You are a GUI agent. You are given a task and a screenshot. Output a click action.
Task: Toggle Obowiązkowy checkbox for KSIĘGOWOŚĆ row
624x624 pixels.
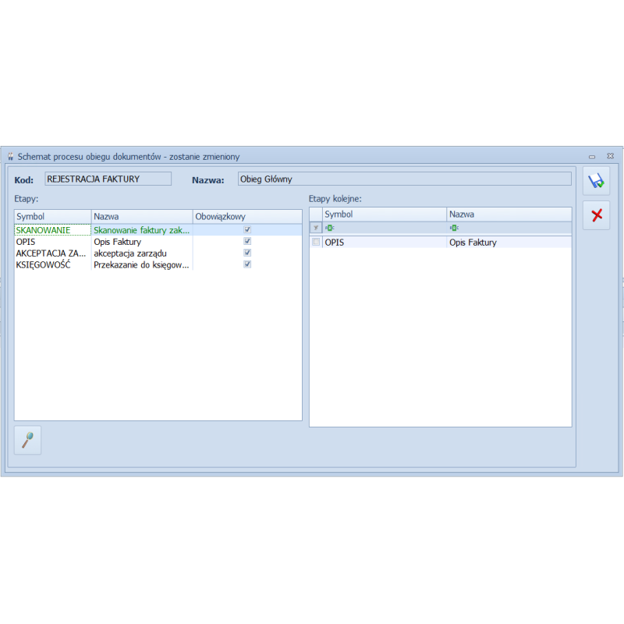tap(247, 264)
